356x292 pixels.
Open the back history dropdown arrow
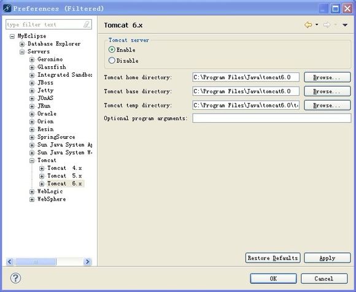click(x=317, y=25)
